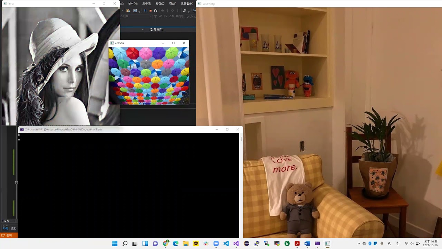Maximize the console window
Viewport: 442px width, 249px height.
(227, 129)
